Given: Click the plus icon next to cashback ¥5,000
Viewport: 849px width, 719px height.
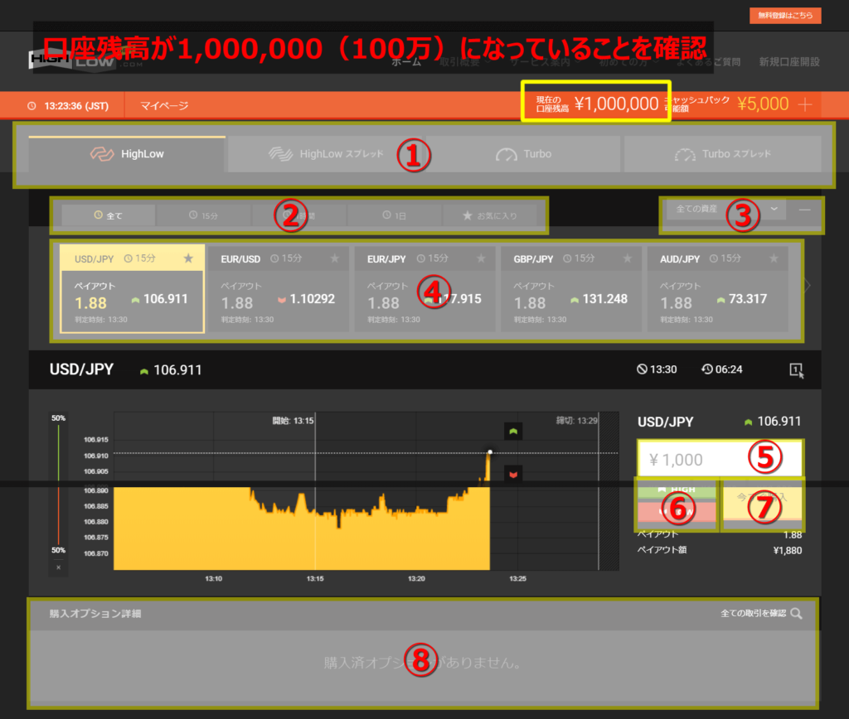Looking at the screenshot, I should click(x=805, y=104).
